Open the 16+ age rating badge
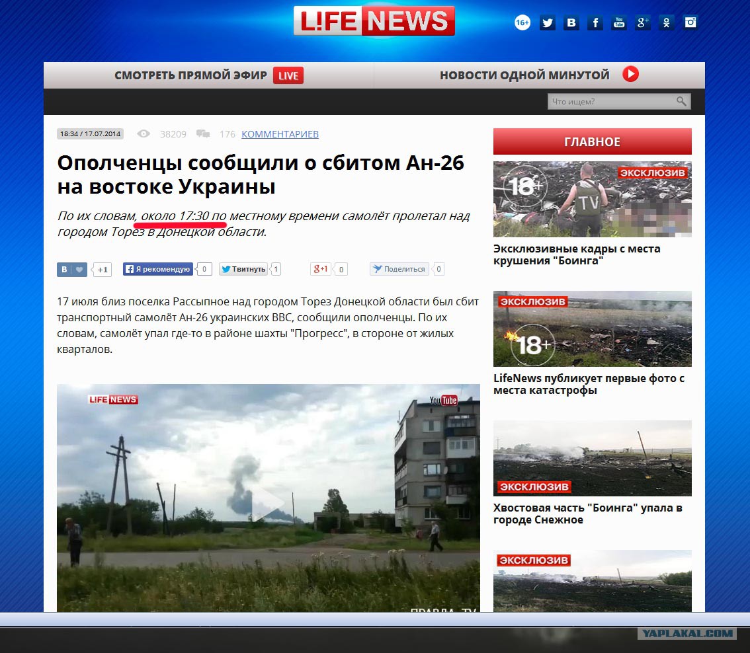750x653 pixels. tap(522, 22)
